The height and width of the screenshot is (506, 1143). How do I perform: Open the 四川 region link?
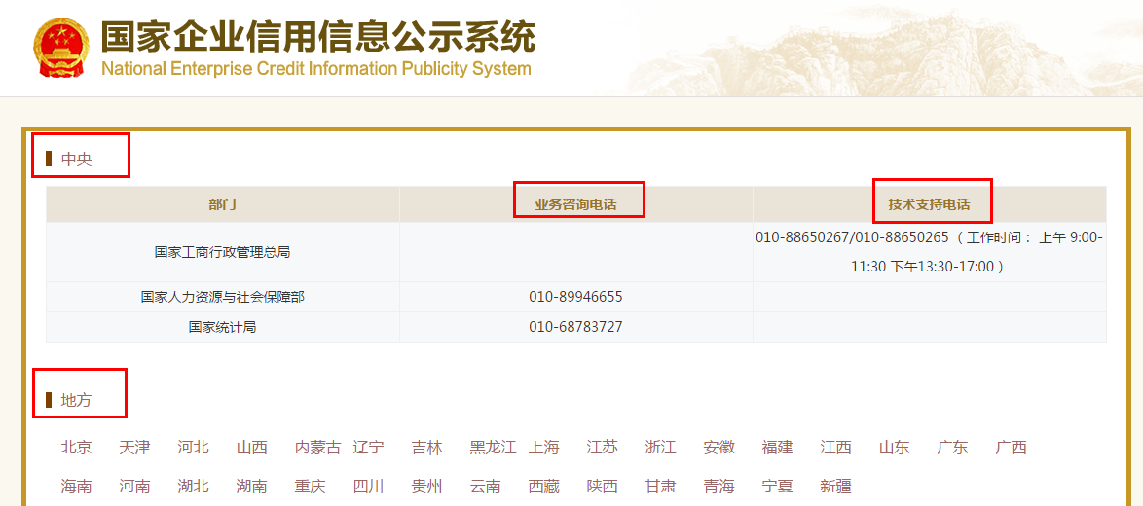(369, 486)
